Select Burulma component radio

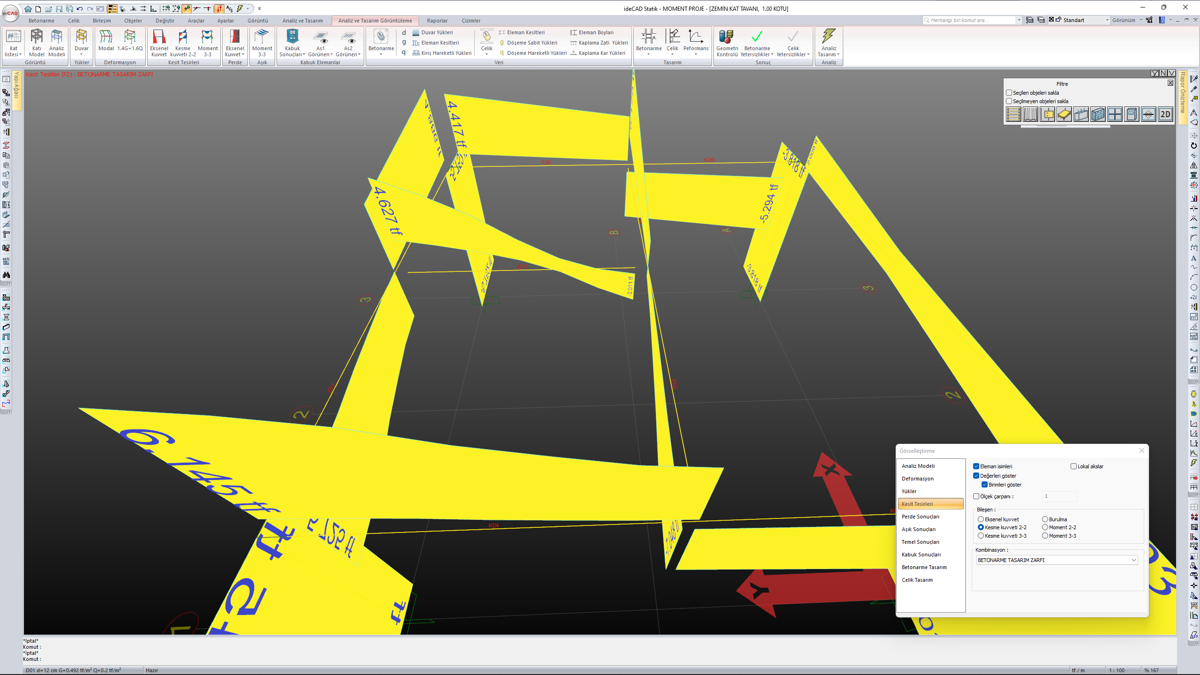pyautogui.click(x=1045, y=519)
